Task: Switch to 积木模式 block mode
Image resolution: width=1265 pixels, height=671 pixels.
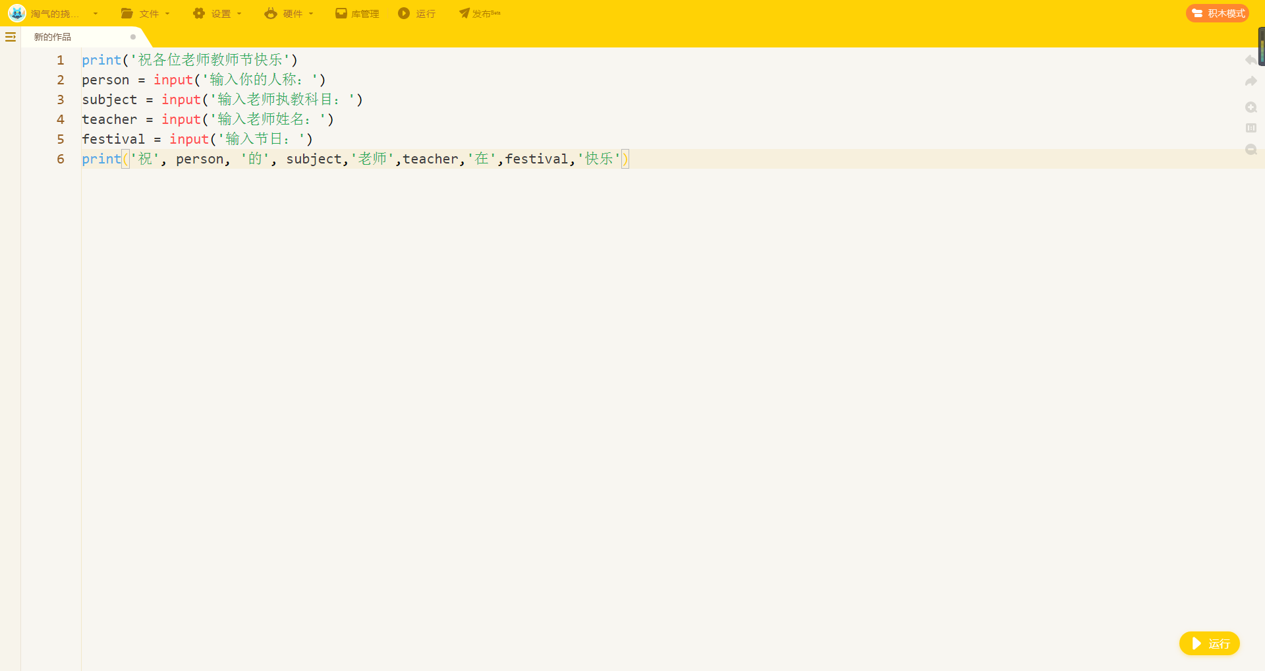Action: click(1218, 13)
